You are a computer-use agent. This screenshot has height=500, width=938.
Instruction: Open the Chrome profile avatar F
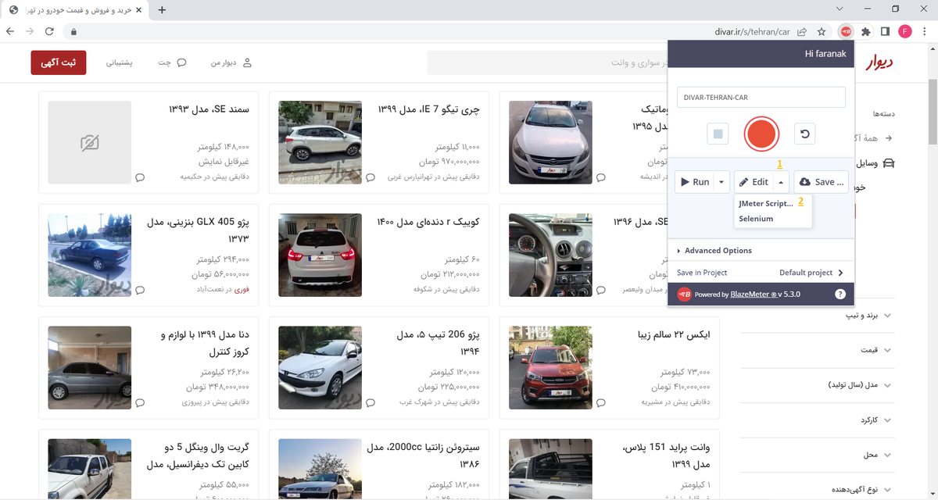[x=904, y=31]
